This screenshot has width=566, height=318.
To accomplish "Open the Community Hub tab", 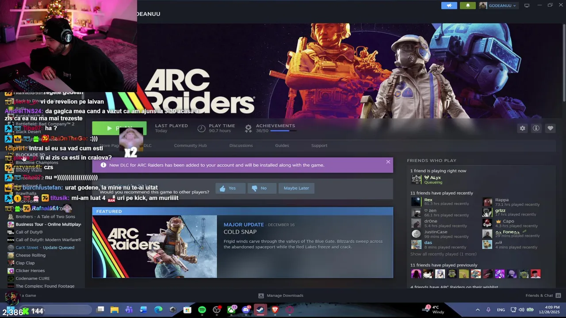I will [190, 145].
